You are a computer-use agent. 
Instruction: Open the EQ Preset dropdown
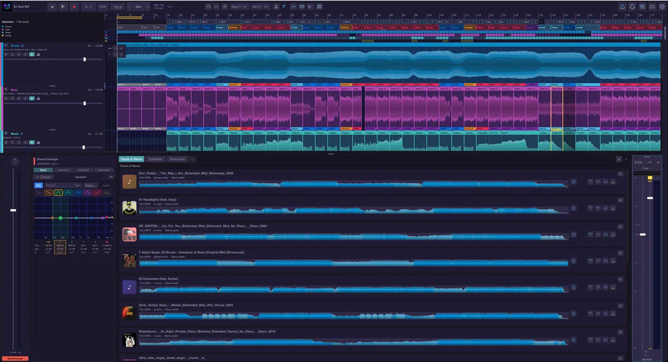tap(63, 185)
